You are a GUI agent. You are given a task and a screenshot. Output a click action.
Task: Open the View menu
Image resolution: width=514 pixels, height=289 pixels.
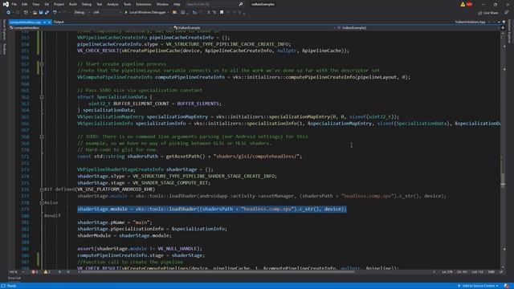35,4
